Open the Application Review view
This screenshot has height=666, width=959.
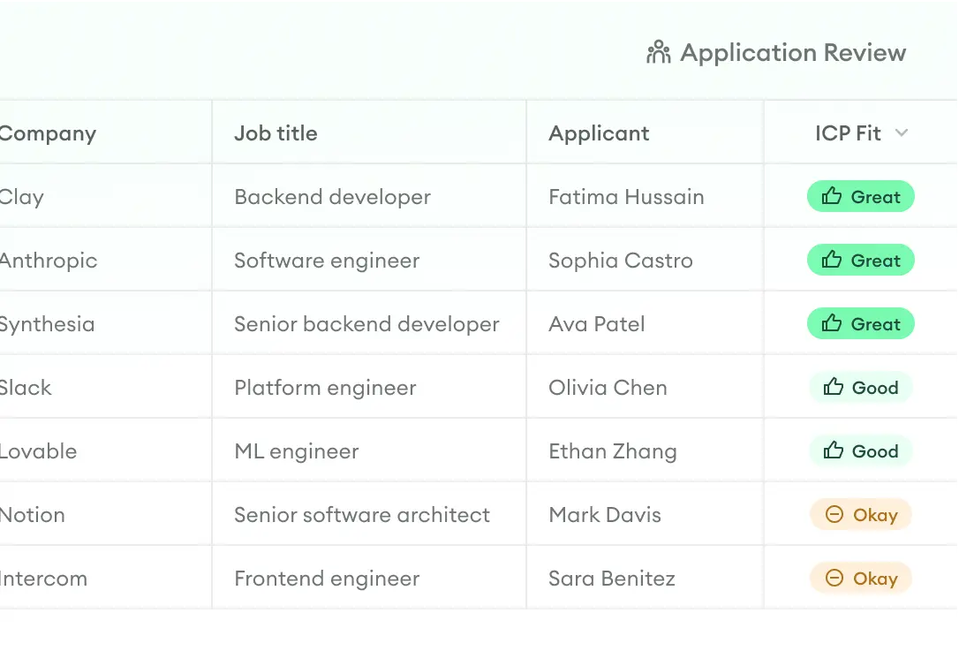792,53
